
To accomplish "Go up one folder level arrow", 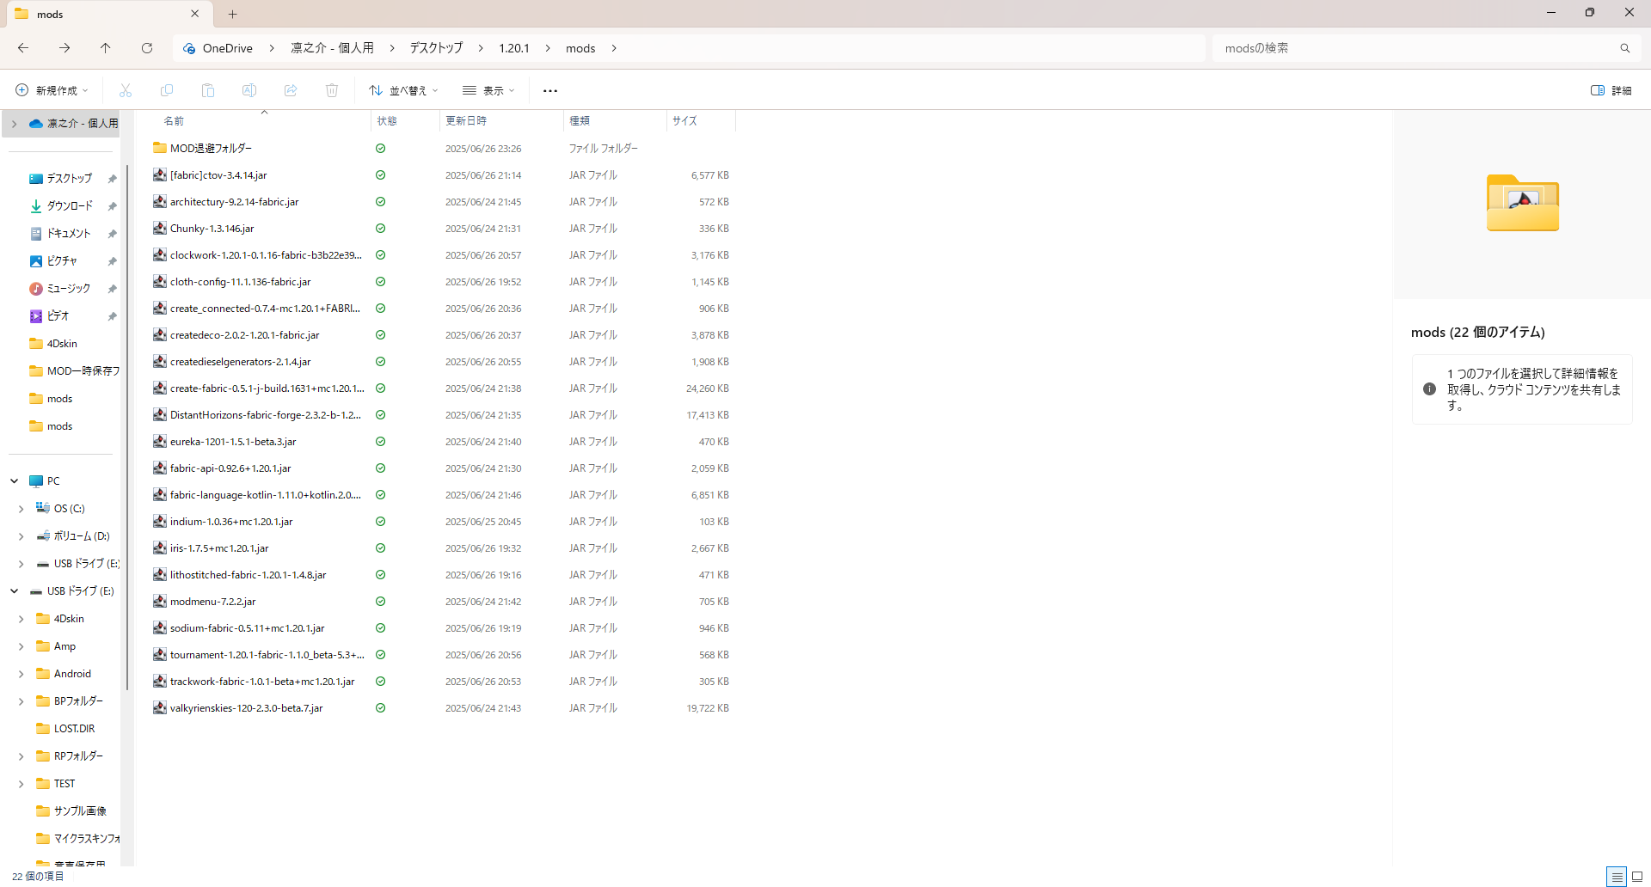I will point(106,48).
